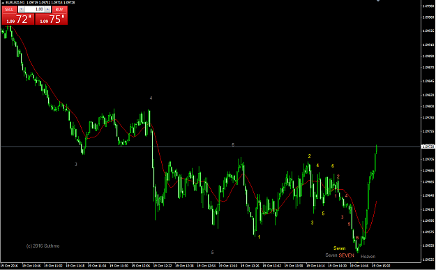Click the 1.00 volume input field
Image resolution: width=436 pixels, height=270 pixels.
click(34, 10)
